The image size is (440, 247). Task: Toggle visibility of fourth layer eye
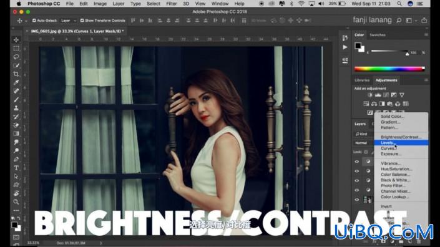click(x=356, y=190)
